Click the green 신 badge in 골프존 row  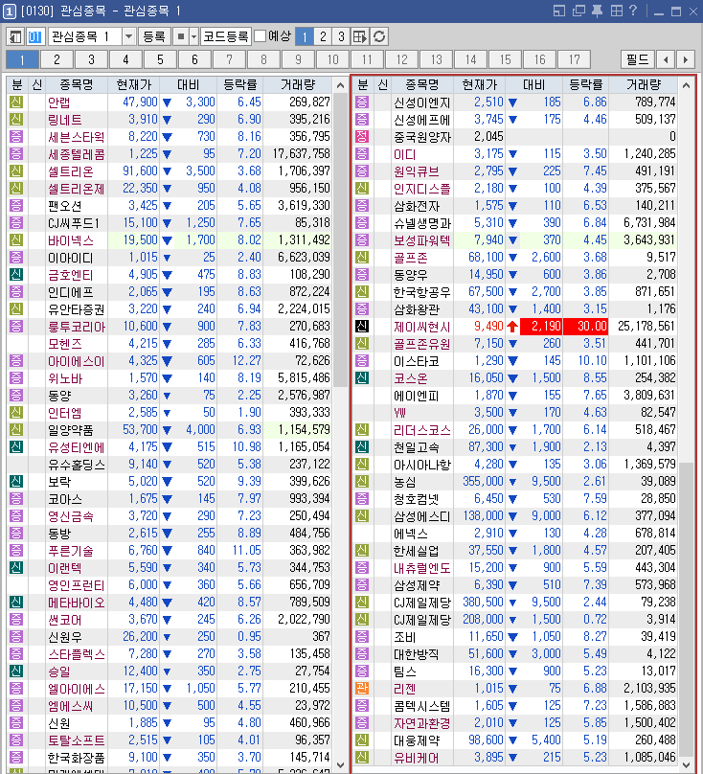(362, 257)
